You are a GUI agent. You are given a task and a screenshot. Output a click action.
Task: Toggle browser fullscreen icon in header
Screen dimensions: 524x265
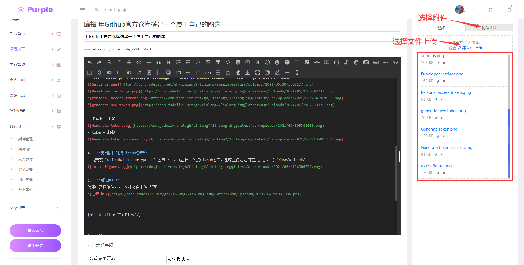click(491, 10)
